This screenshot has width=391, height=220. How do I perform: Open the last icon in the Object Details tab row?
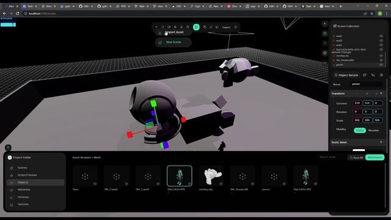click(x=381, y=75)
